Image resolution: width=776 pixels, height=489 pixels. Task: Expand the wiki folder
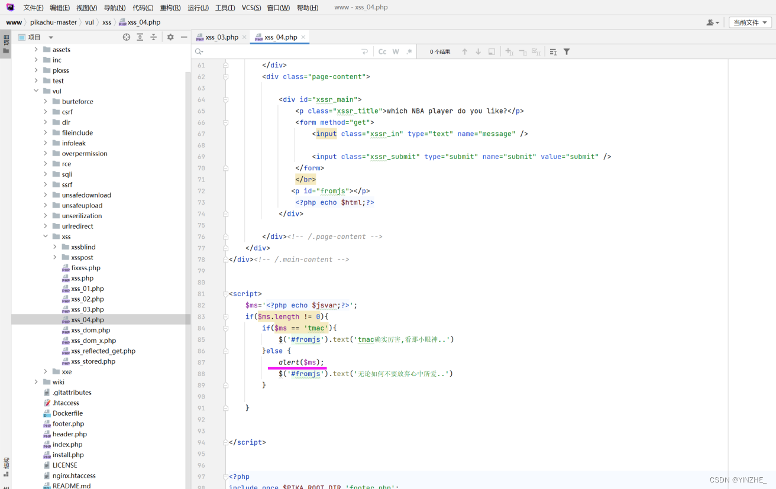tap(36, 382)
